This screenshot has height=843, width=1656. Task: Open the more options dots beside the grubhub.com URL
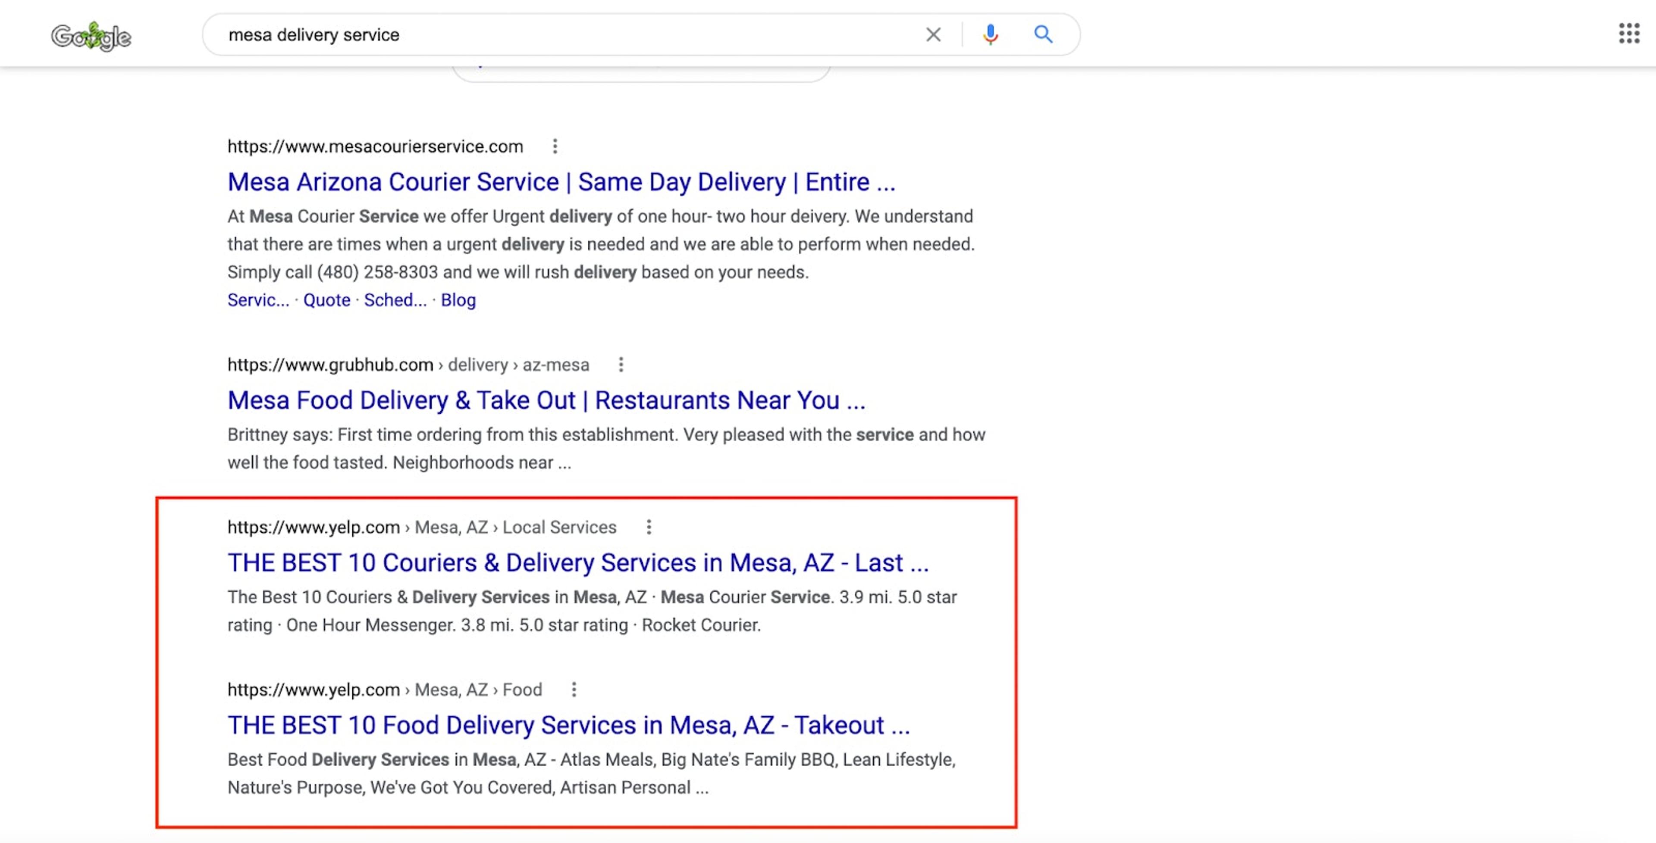click(x=621, y=365)
